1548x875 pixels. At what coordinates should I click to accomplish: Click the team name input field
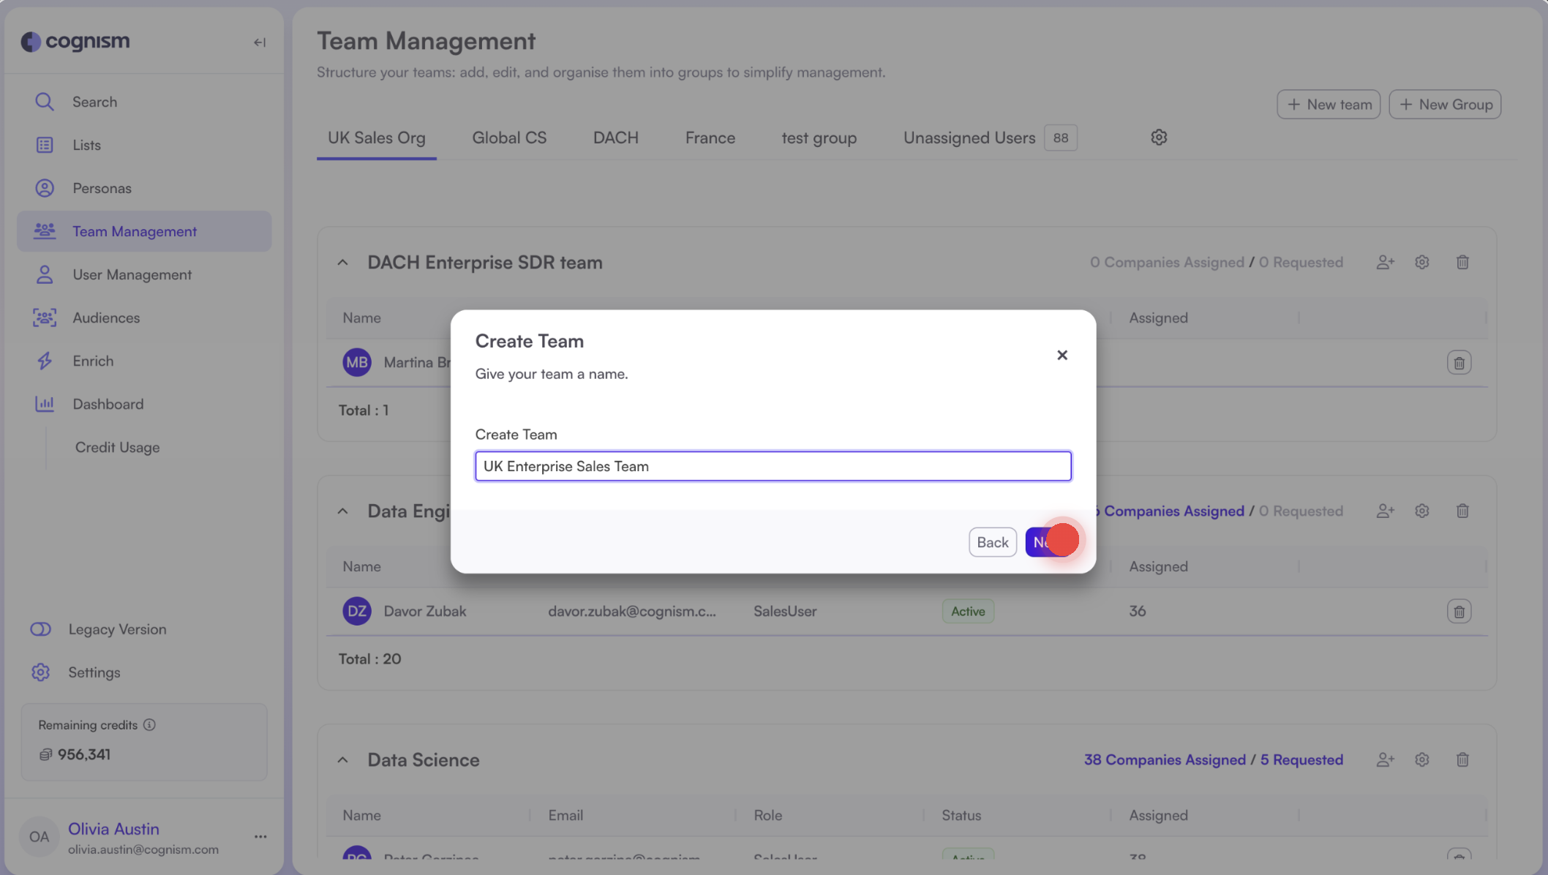click(x=773, y=466)
